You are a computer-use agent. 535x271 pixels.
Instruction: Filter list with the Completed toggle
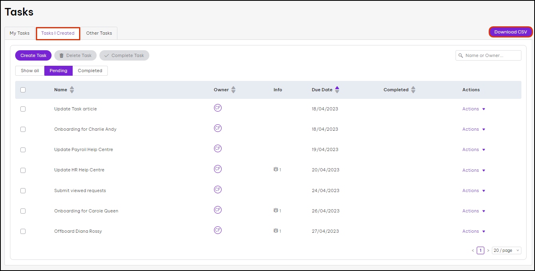pyautogui.click(x=90, y=71)
